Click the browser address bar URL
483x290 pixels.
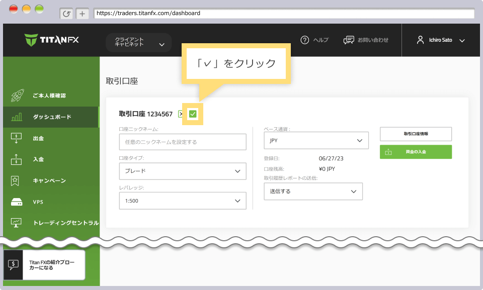coord(284,13)
